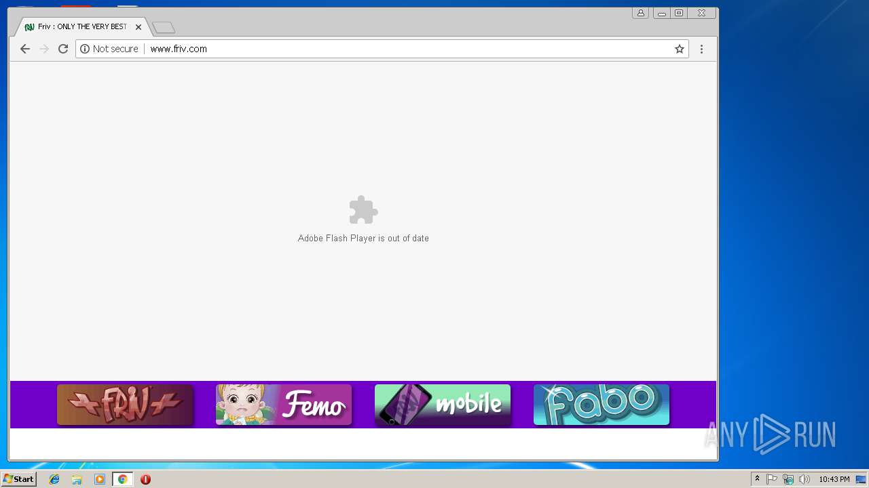Click the Flash plugin puzzle piece

[363, 210]
